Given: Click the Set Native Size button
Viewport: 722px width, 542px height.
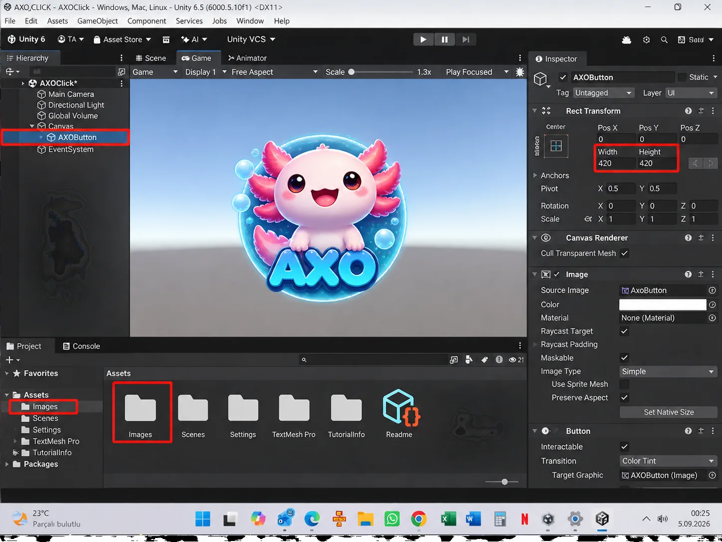Looking at the screenshot, I should [668, 412].
